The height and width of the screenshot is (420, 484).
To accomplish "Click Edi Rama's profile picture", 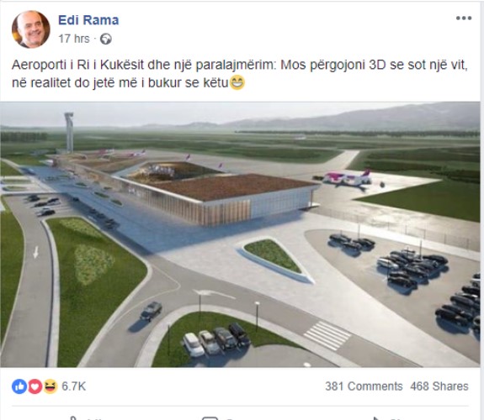I will pos(31,29).
